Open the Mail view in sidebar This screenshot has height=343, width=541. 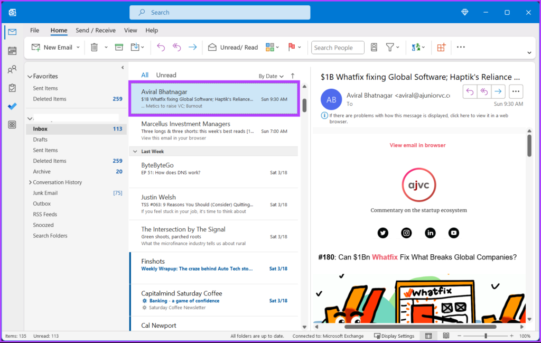[x=12, y=32]
